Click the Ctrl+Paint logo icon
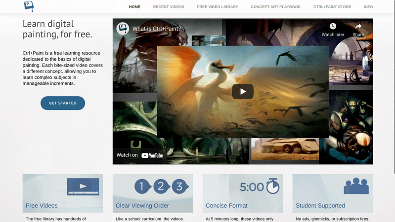 (x=29, y=6)
